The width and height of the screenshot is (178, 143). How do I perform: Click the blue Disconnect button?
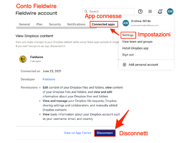point(105,133)
